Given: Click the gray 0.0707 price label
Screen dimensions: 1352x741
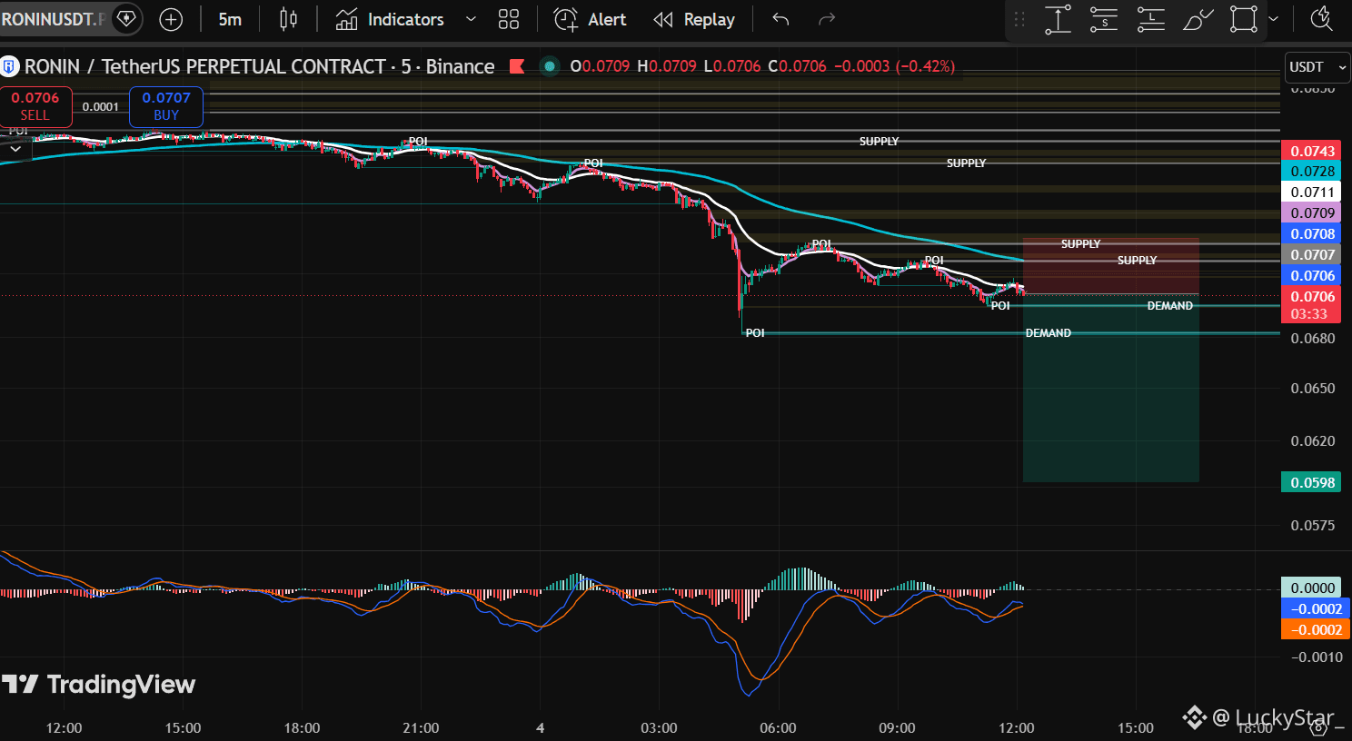Looking at the screenshot, I should (x=1312, y=255).
